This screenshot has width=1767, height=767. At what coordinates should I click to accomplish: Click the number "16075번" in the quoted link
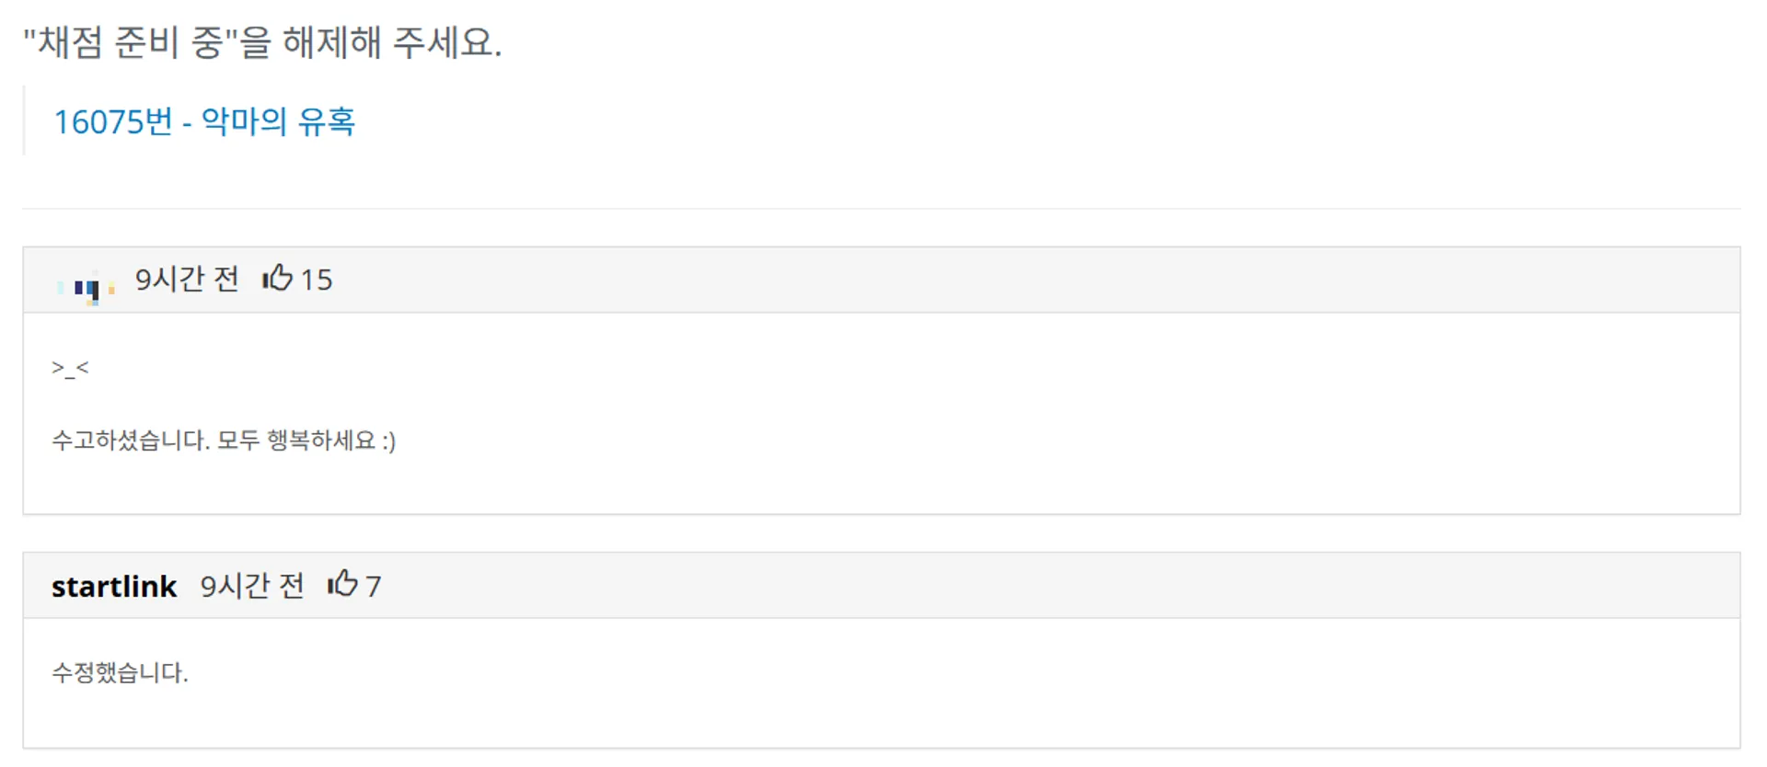pyautogui.click(x=112, y=121)
